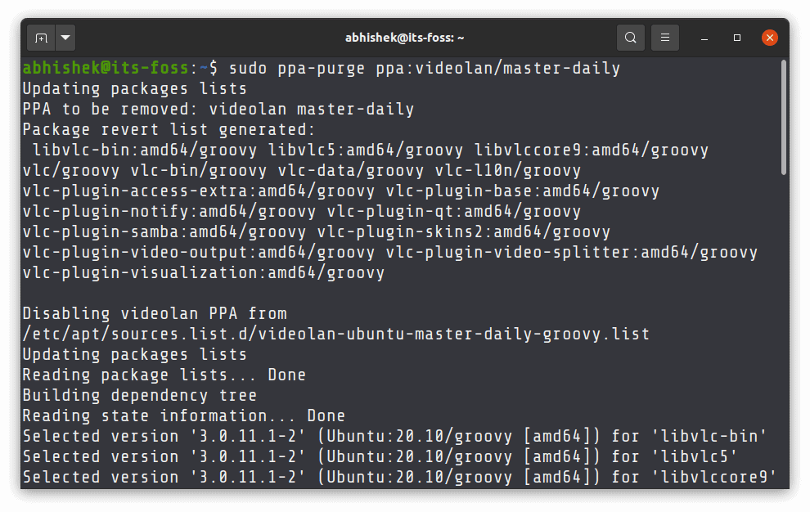
Task: Click the /etc/apt/sources.list.d file path
Action: click(335, 334)
